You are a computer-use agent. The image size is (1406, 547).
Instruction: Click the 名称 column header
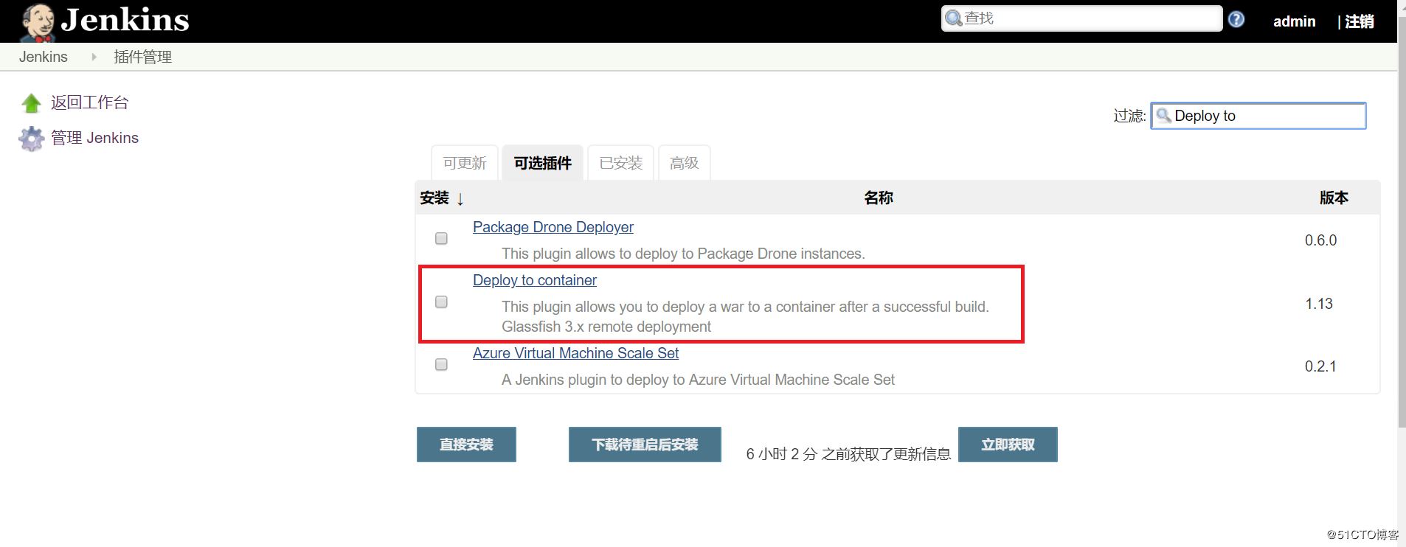[879, 198]
